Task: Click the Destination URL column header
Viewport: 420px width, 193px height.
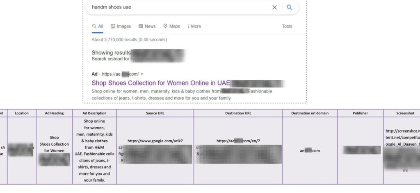Action: [x=238, y=113]
